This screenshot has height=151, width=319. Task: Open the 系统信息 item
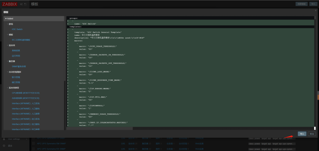tap(16, 51)
